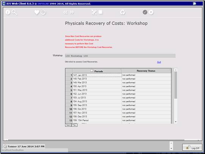Click the info icon in toolbar
205x154 pixels.
point(8,12)
